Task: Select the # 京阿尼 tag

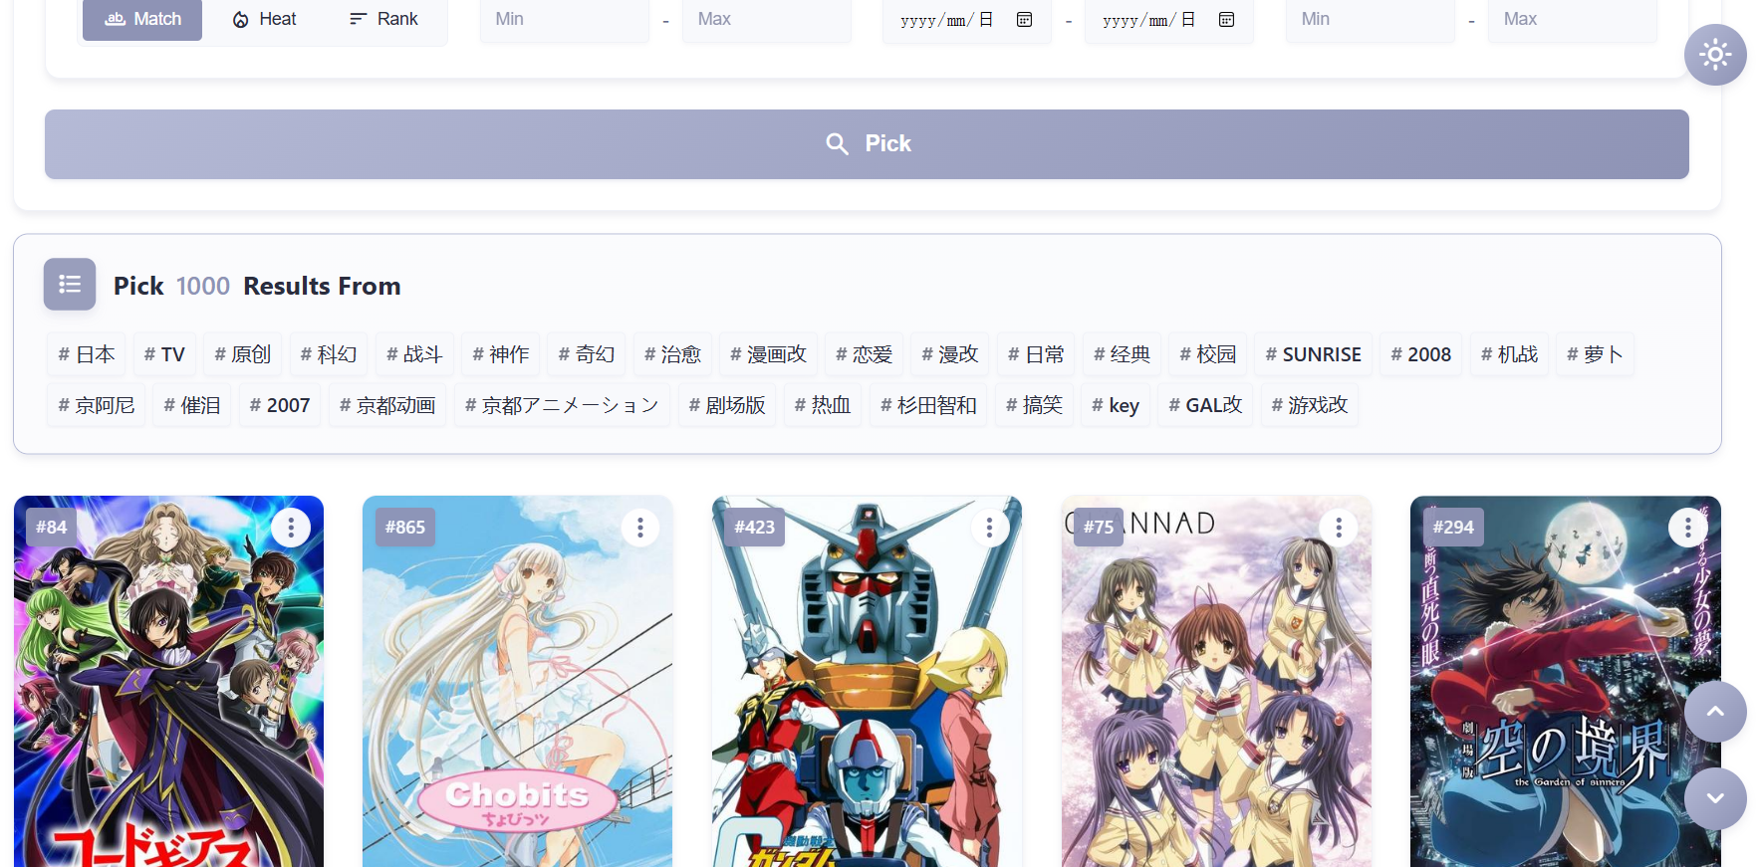Action: coord(96,405)
